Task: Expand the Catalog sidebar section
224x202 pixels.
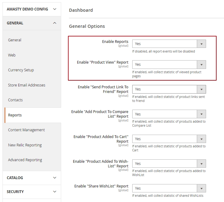Action: click(32, 178)
